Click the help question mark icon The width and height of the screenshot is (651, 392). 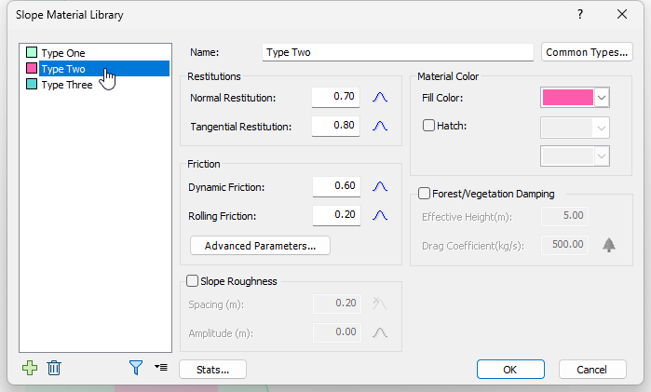tap(580, 15)
